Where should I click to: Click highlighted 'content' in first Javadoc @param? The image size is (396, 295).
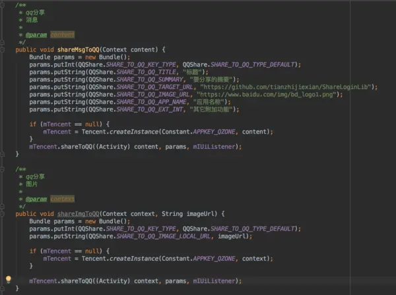tap(62, 35)
